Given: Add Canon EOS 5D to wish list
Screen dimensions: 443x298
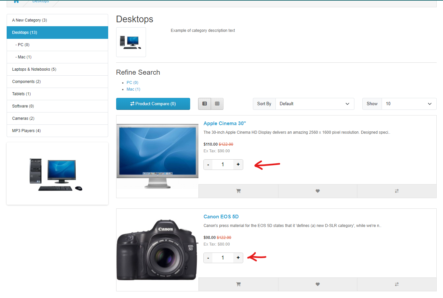Looking at the screenshot, I should [x=318, y=284].
